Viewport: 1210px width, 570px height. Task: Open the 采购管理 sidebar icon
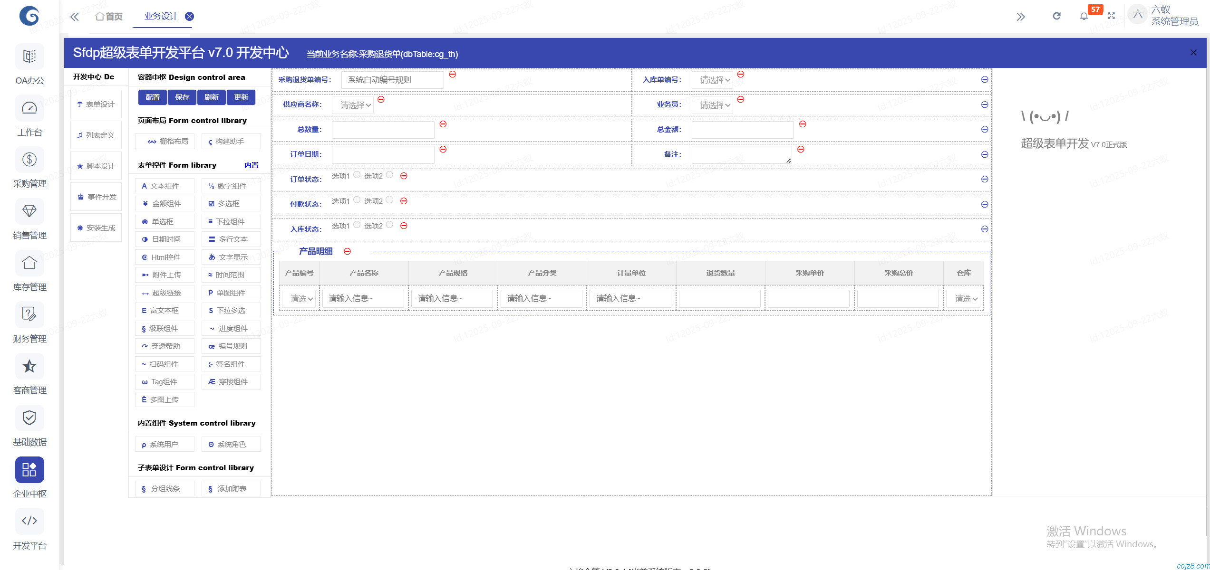click(x=29, y=160)
